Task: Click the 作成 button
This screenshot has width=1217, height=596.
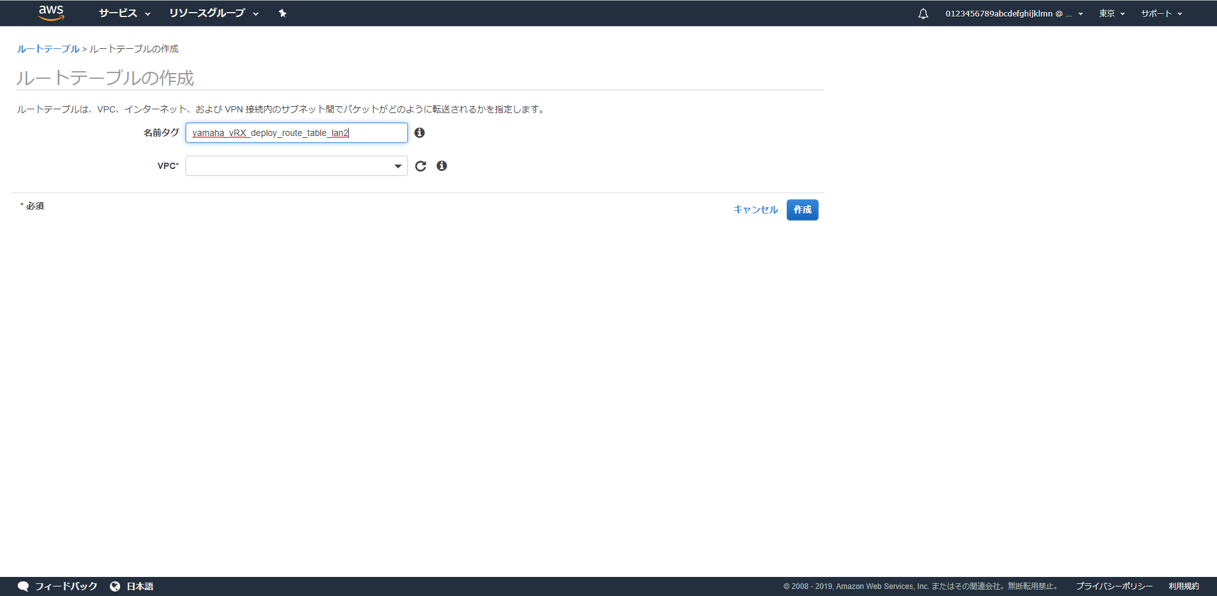Action: (802, 210)
